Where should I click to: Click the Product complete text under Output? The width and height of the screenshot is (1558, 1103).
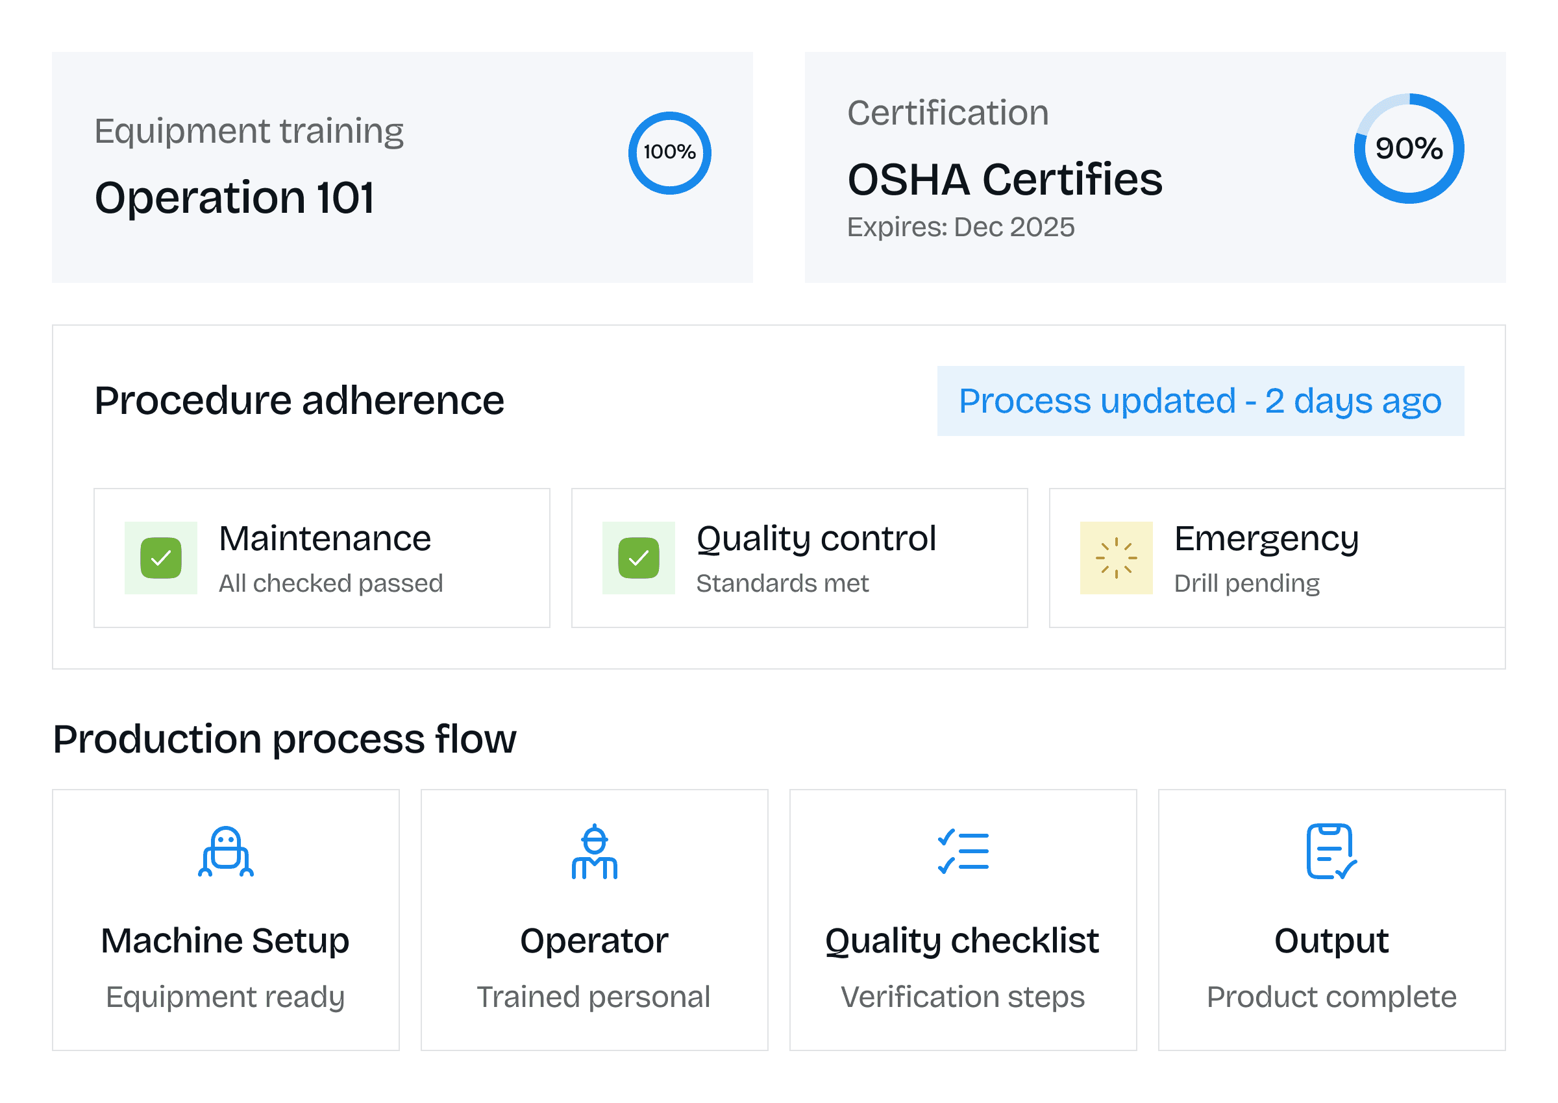pos(1331,997)
